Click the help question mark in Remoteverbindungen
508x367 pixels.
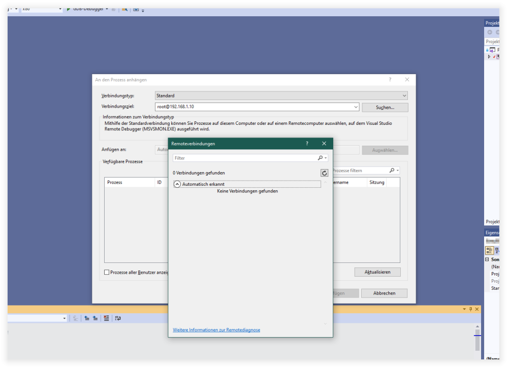[307, 144]
